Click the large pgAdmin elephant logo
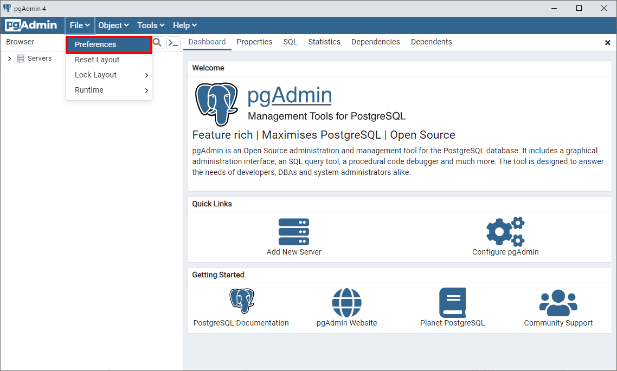 pyautogui.click(x=216, y=104)
